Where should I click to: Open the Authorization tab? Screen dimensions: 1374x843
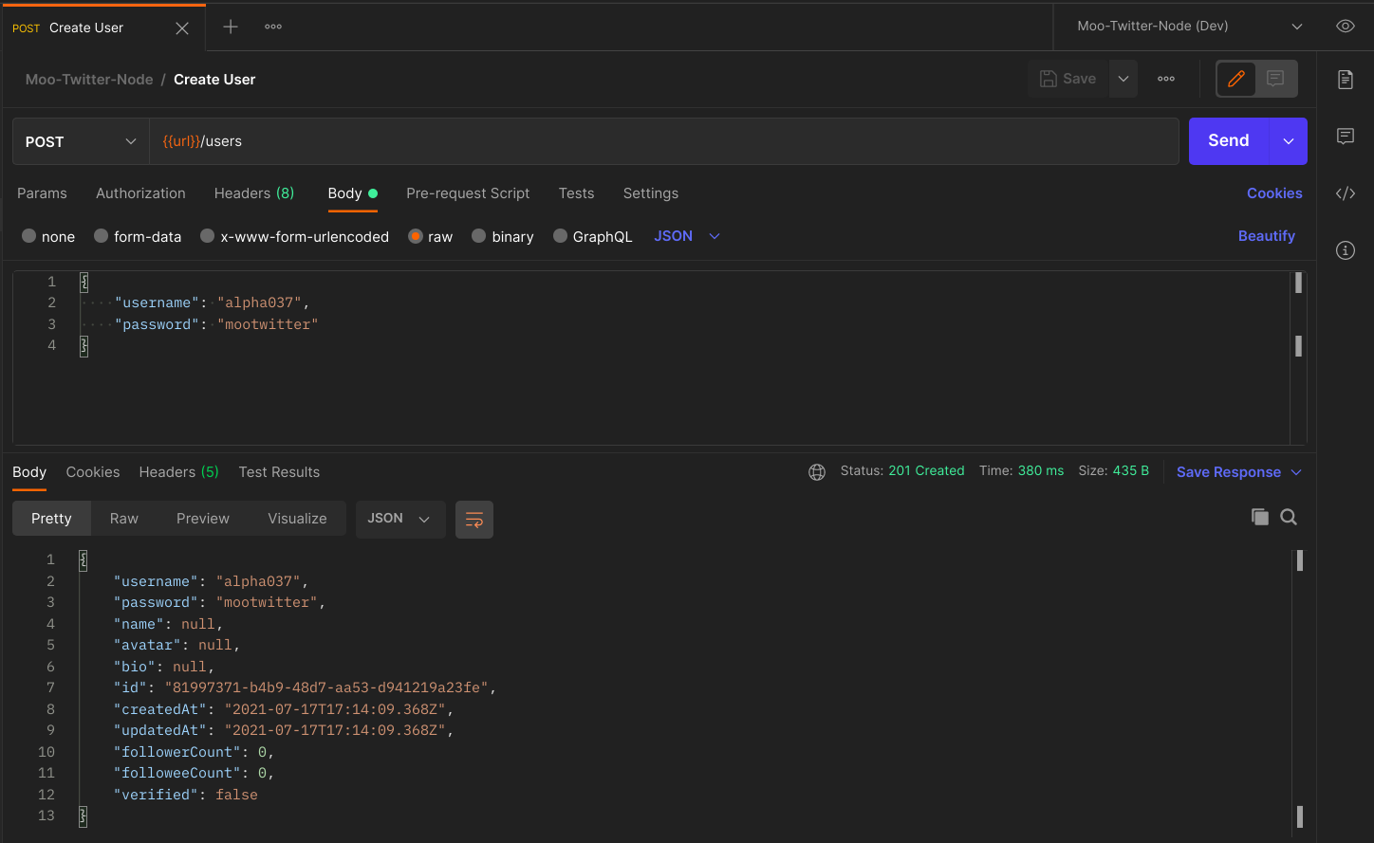[140, 193]
